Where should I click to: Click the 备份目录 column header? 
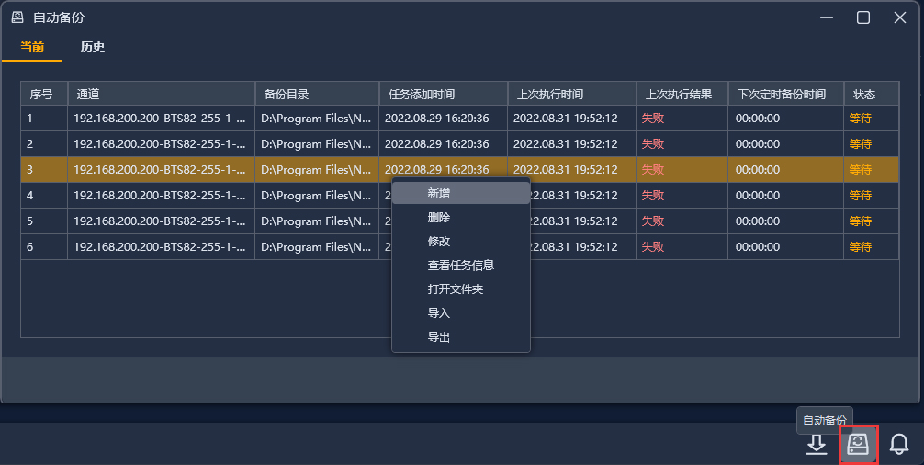pyautogui.click(x=317, y=94)
